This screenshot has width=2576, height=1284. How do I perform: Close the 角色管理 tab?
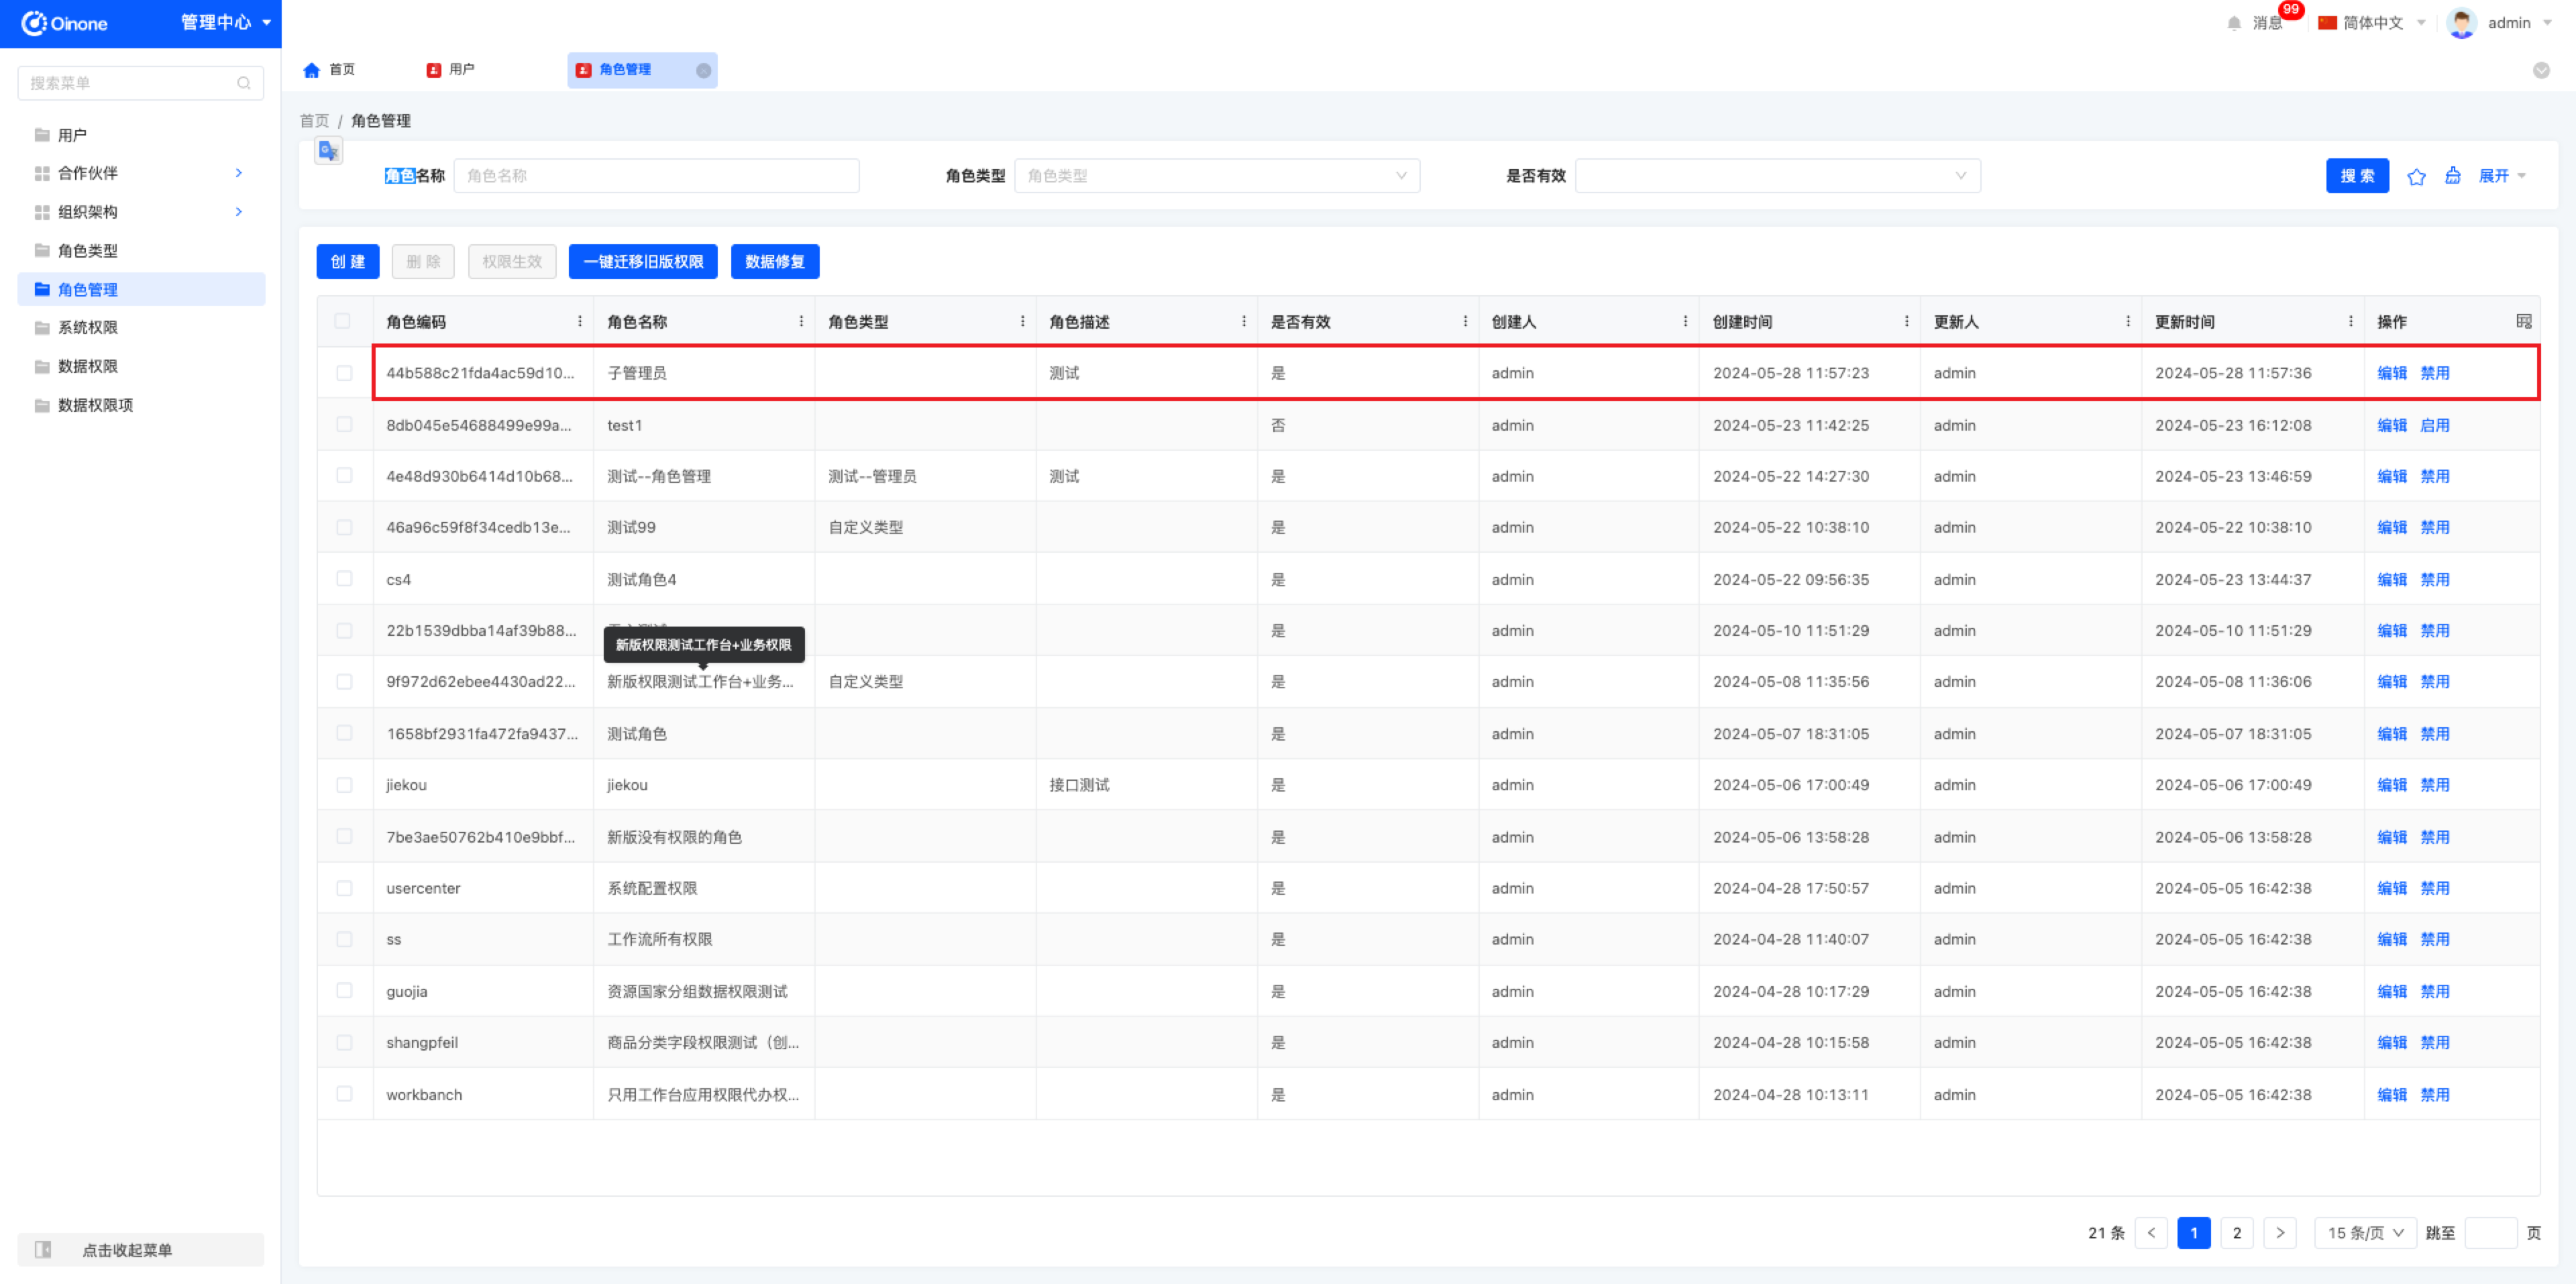[704, 70]
